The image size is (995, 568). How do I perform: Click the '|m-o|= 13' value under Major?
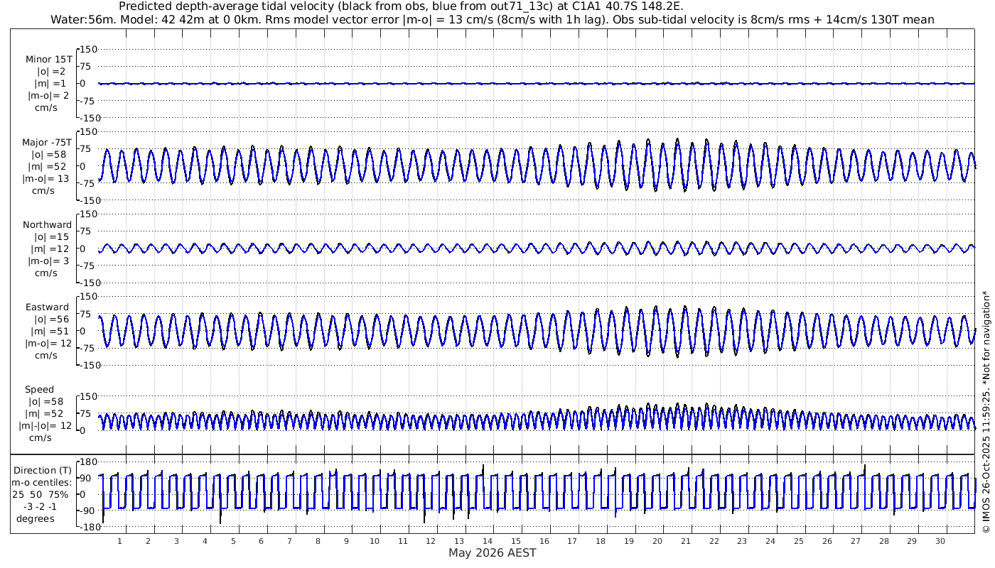click(47, 178)
